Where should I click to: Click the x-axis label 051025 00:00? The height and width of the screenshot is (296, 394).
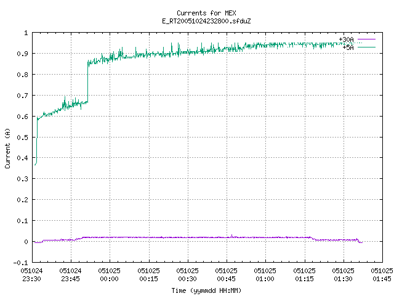(x=110, y=275)
